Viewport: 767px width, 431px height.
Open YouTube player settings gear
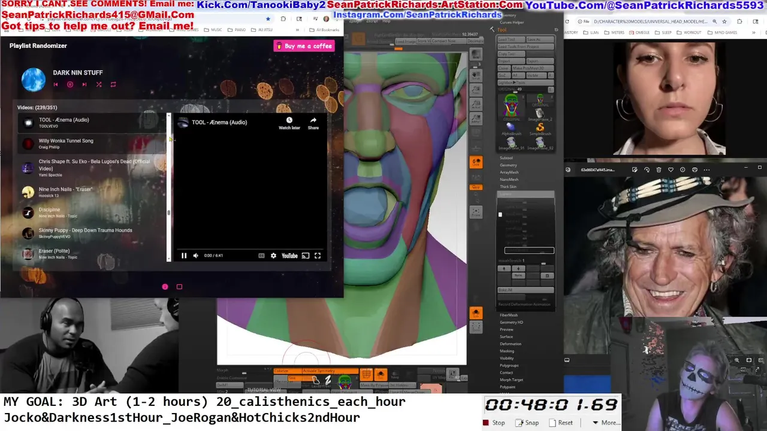click(274, 256)
